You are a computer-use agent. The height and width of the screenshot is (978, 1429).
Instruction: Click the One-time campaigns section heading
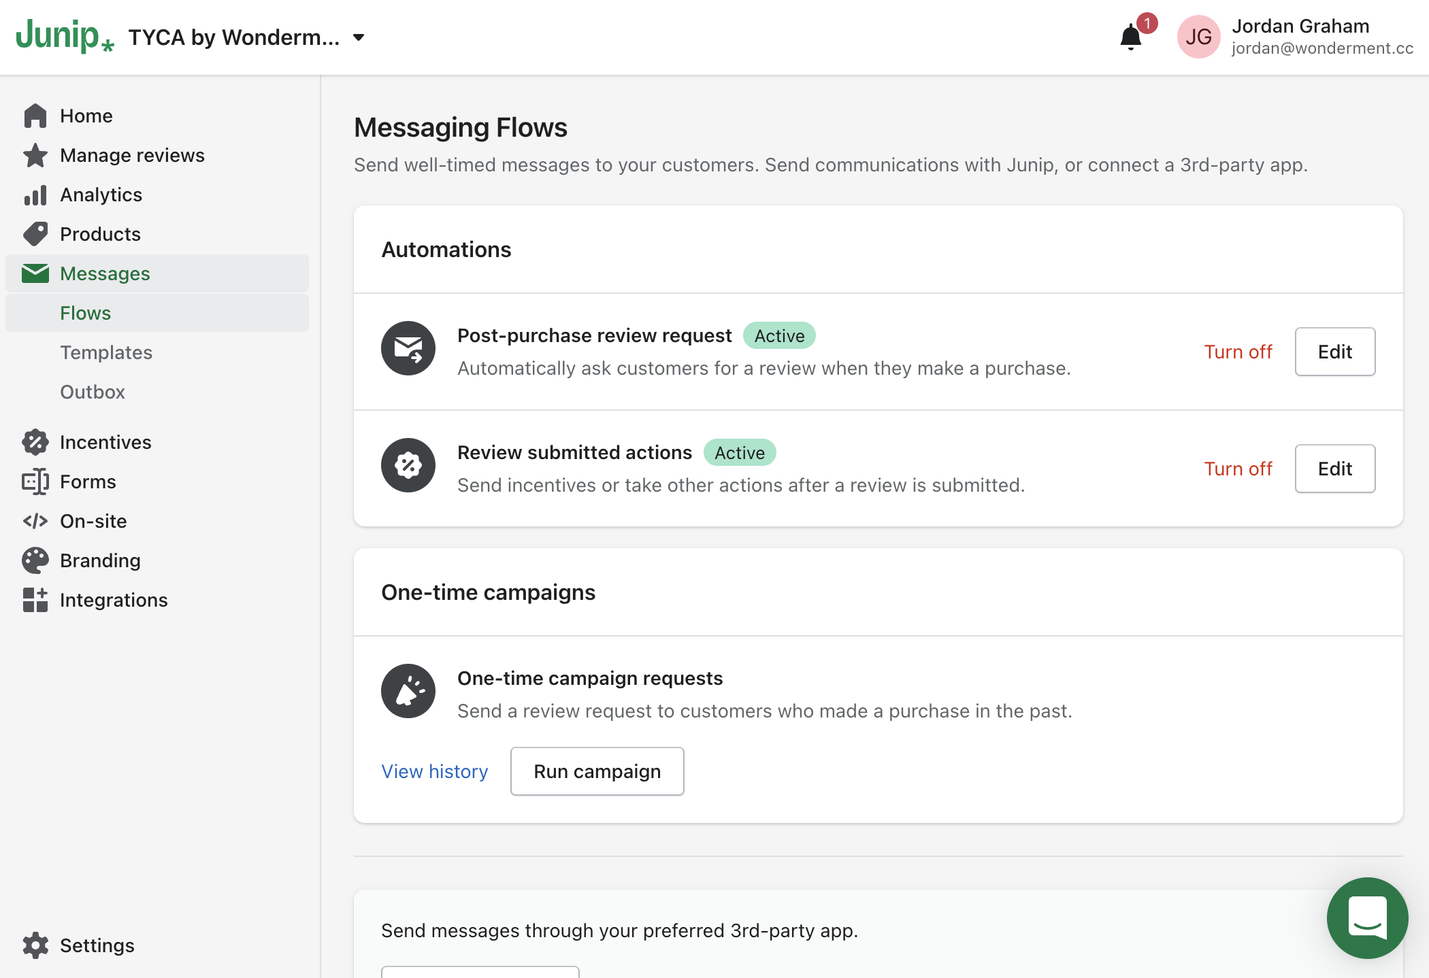click(489, 592)
